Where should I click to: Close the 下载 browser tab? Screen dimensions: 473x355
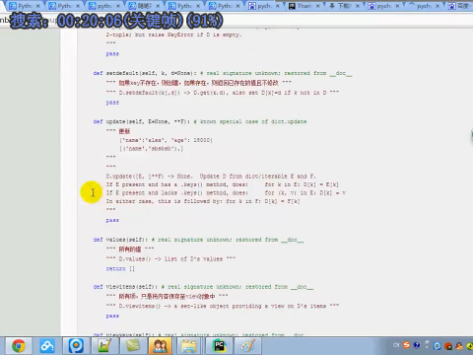click(358, 6)
